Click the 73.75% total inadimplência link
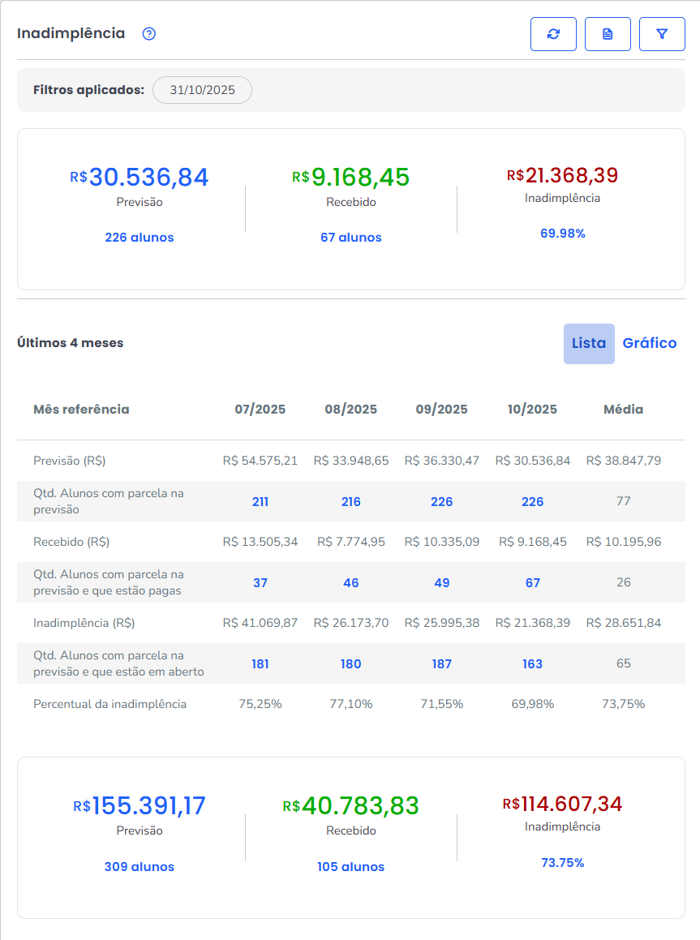This screenshot has width=700, height=940. [563, 863]
